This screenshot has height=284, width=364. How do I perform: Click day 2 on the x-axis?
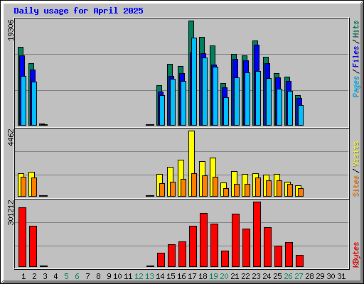pos(34,276)
